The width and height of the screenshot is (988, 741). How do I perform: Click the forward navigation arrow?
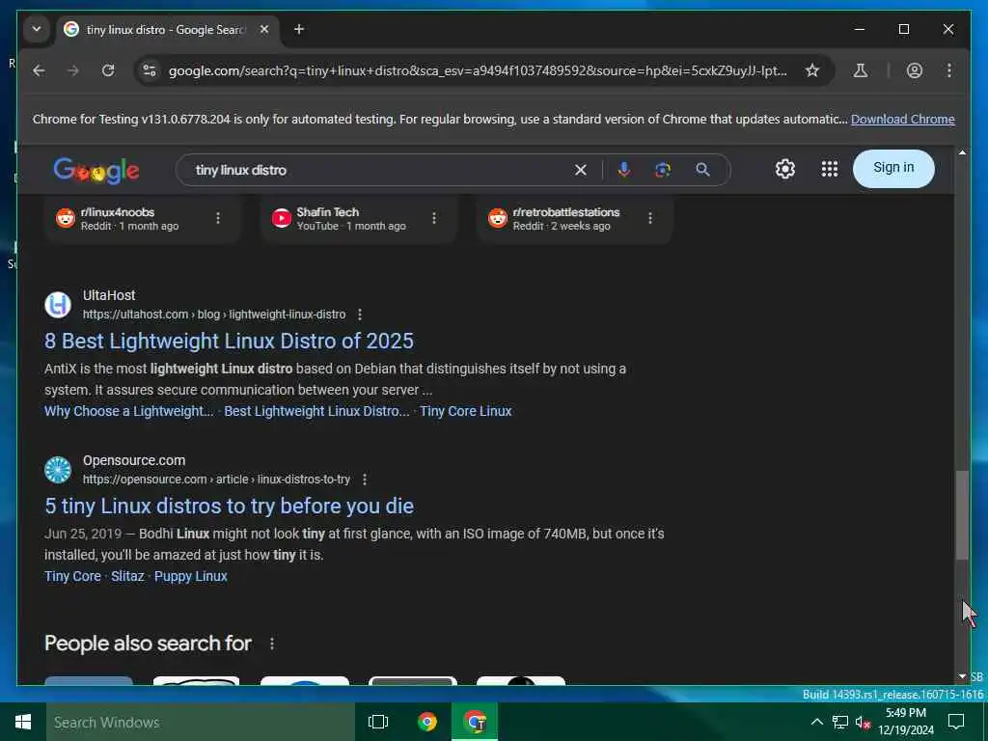tap(73, 70)
